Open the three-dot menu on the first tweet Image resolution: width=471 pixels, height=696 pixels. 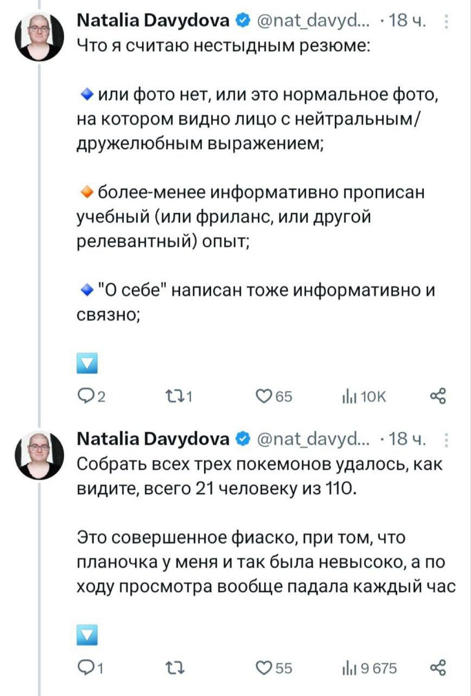[x=447, y=22]
